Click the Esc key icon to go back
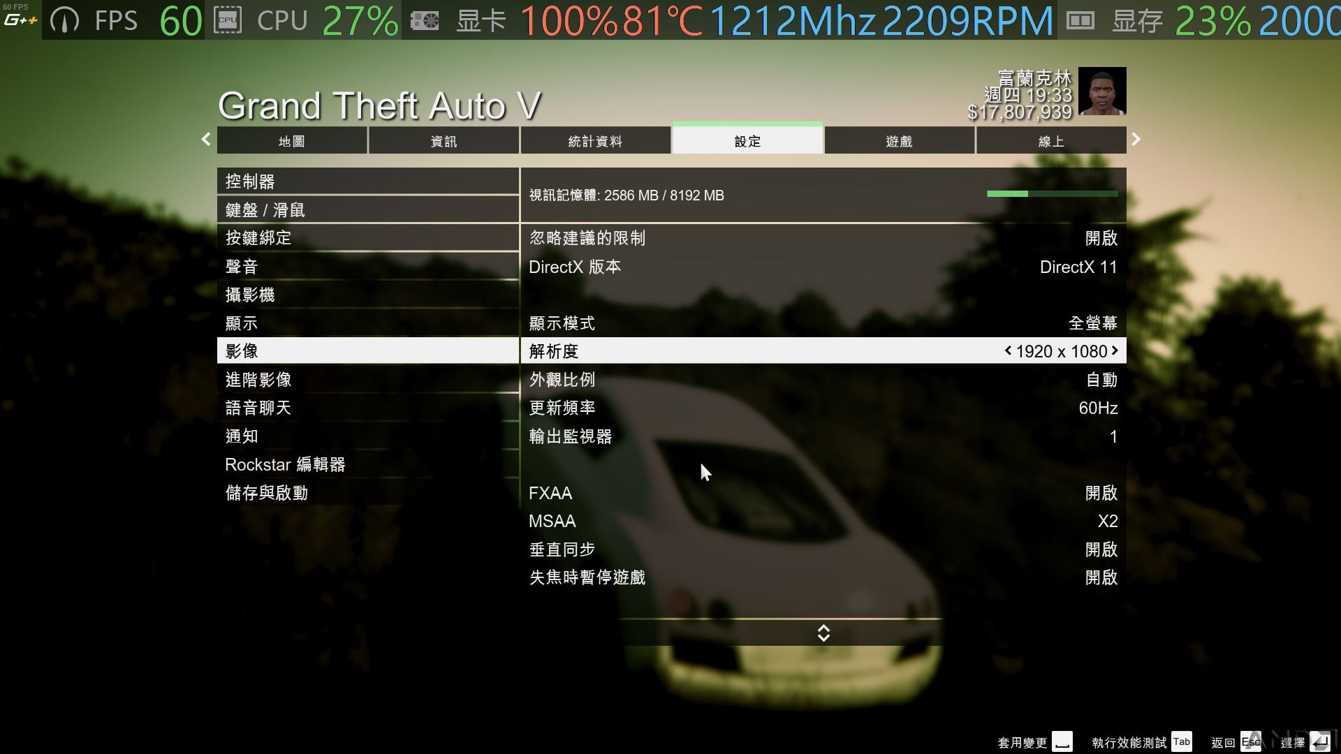 (x=1251, y=741)
